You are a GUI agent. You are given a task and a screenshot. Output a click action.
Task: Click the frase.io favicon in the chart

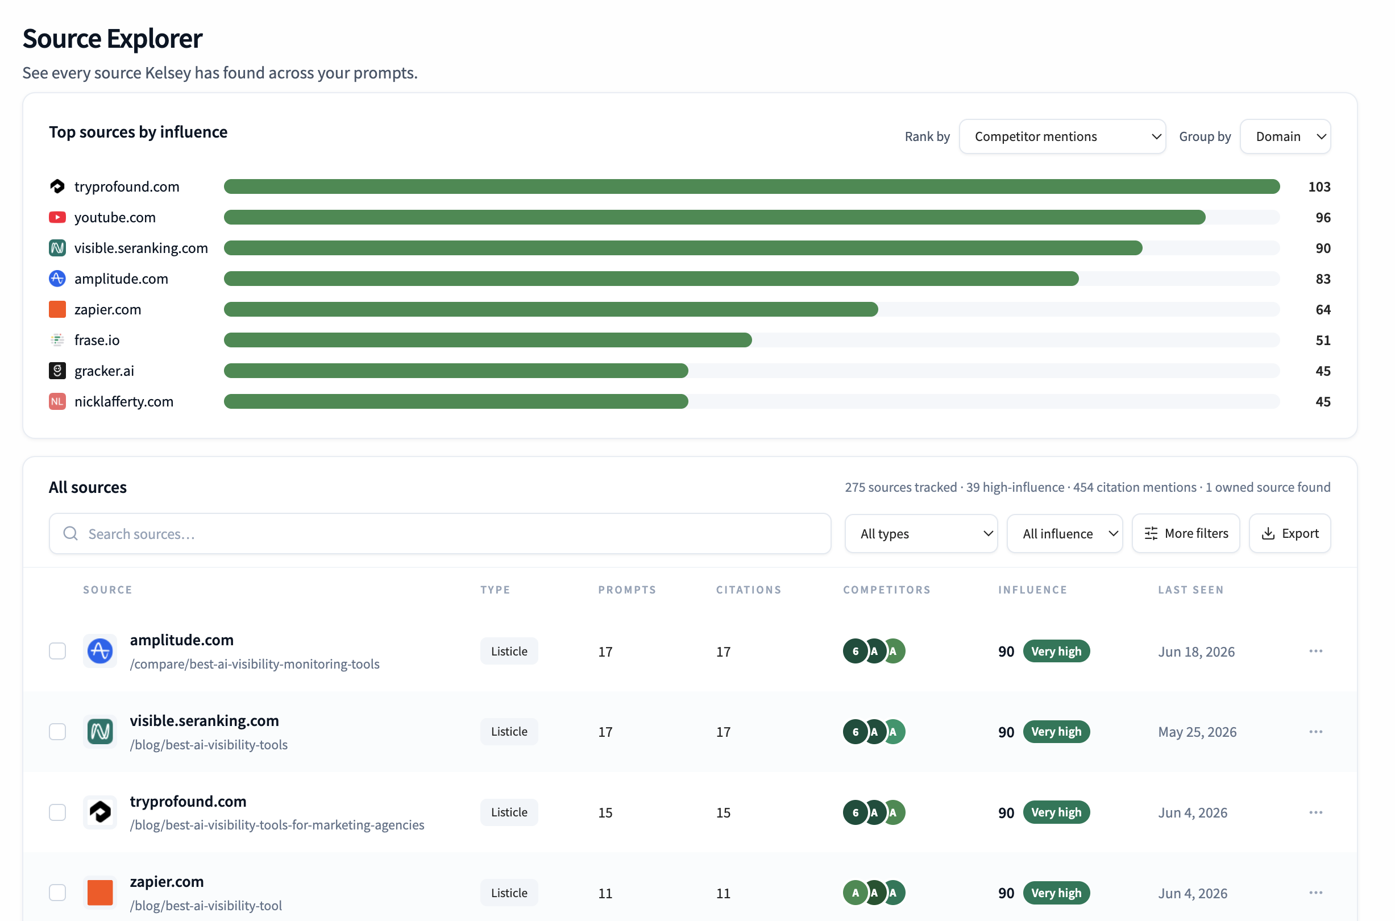pyautogui.click(x=57, y=340)
